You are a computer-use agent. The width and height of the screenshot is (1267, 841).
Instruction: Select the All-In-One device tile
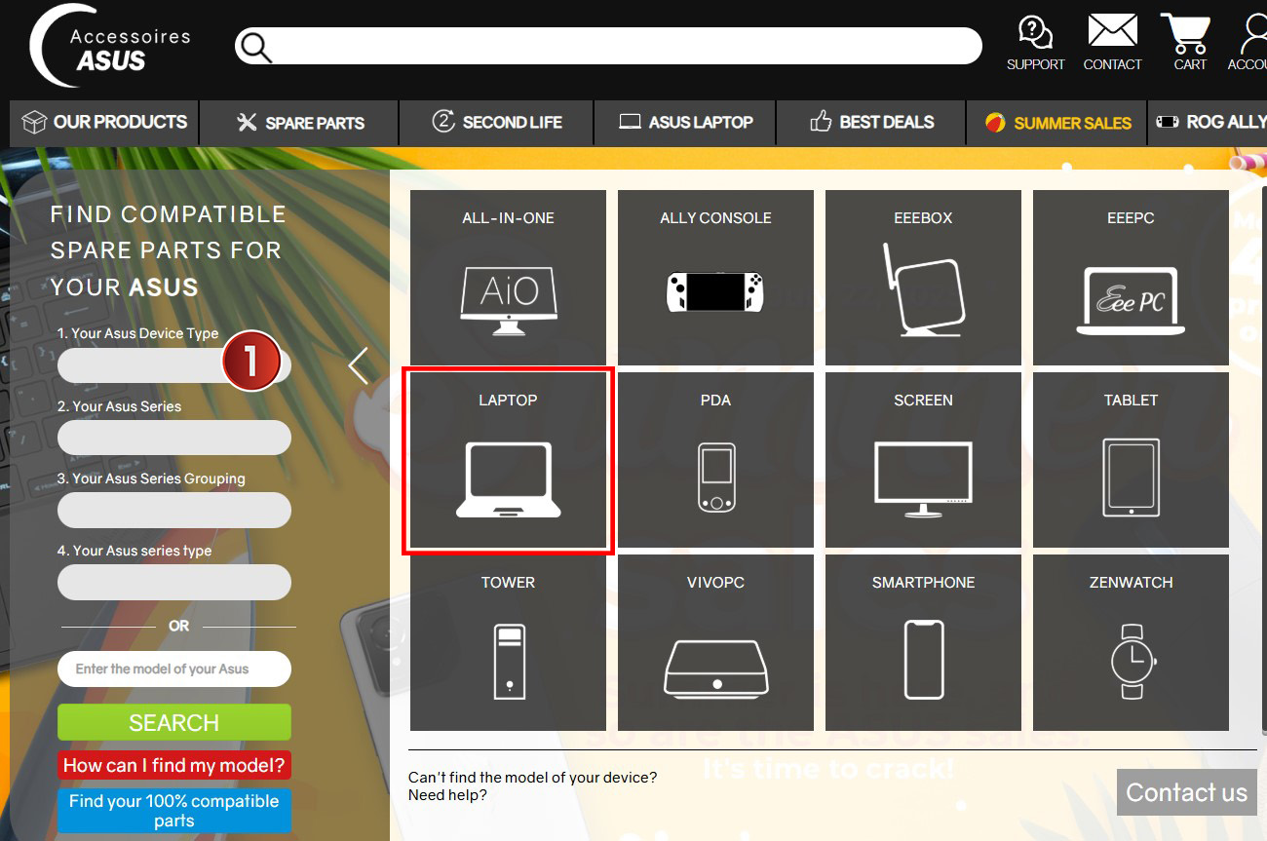[x=508, y=278]
